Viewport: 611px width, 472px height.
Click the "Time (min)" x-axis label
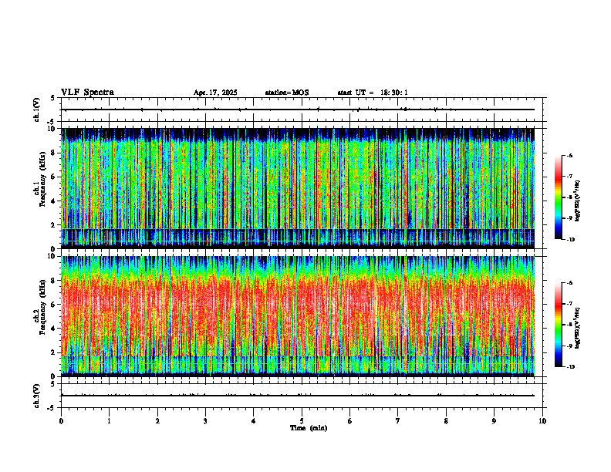309,428
